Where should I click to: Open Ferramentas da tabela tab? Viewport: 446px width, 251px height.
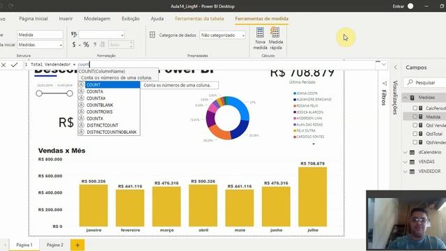(x=199, y=19)
